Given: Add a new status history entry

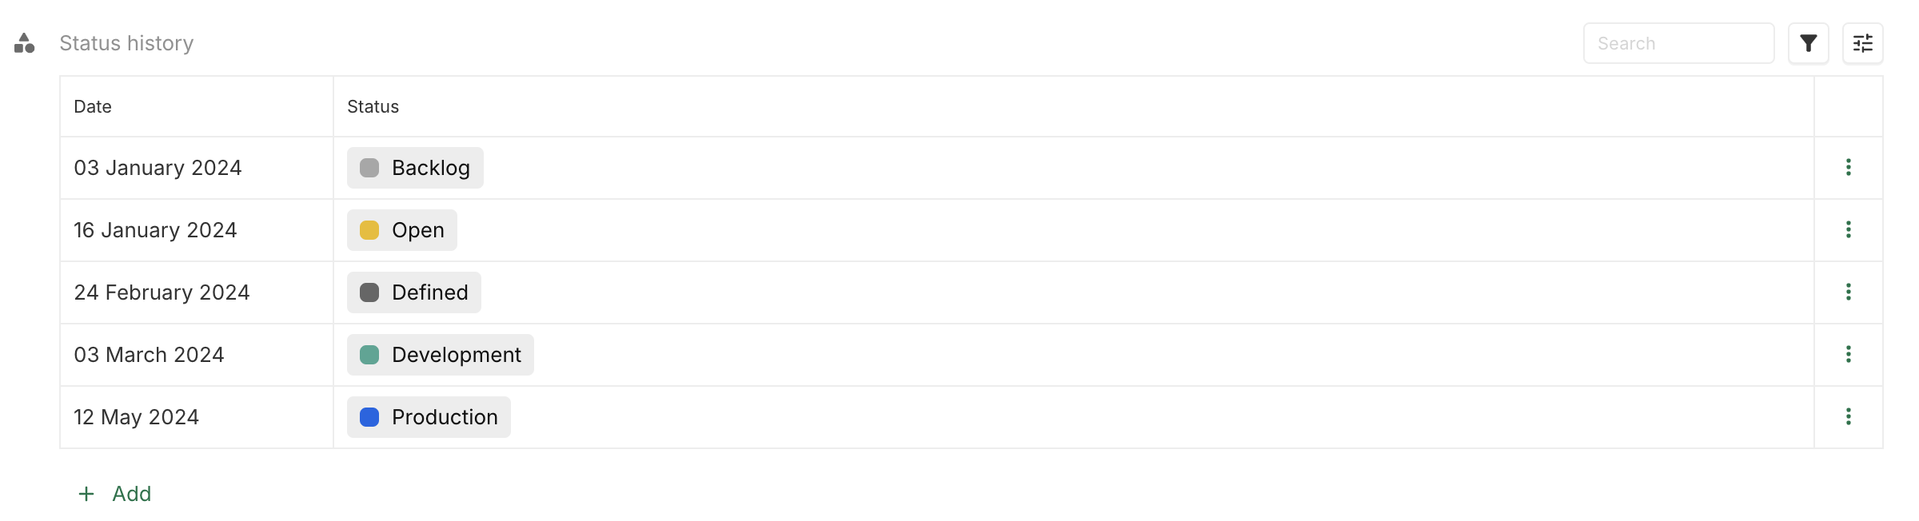Looking at the screenshot, I should [x=114, y=493].
